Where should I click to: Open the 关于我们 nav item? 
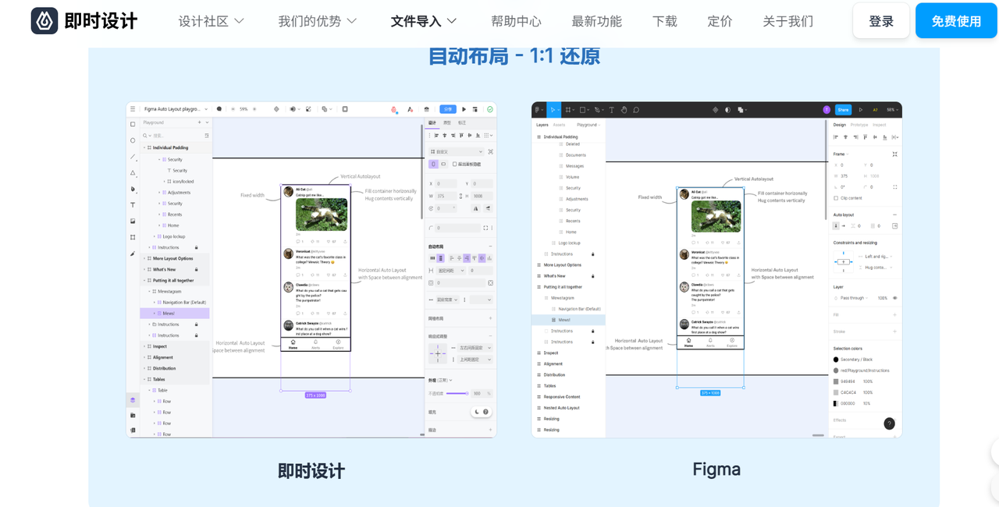click(x=788, y=21)
